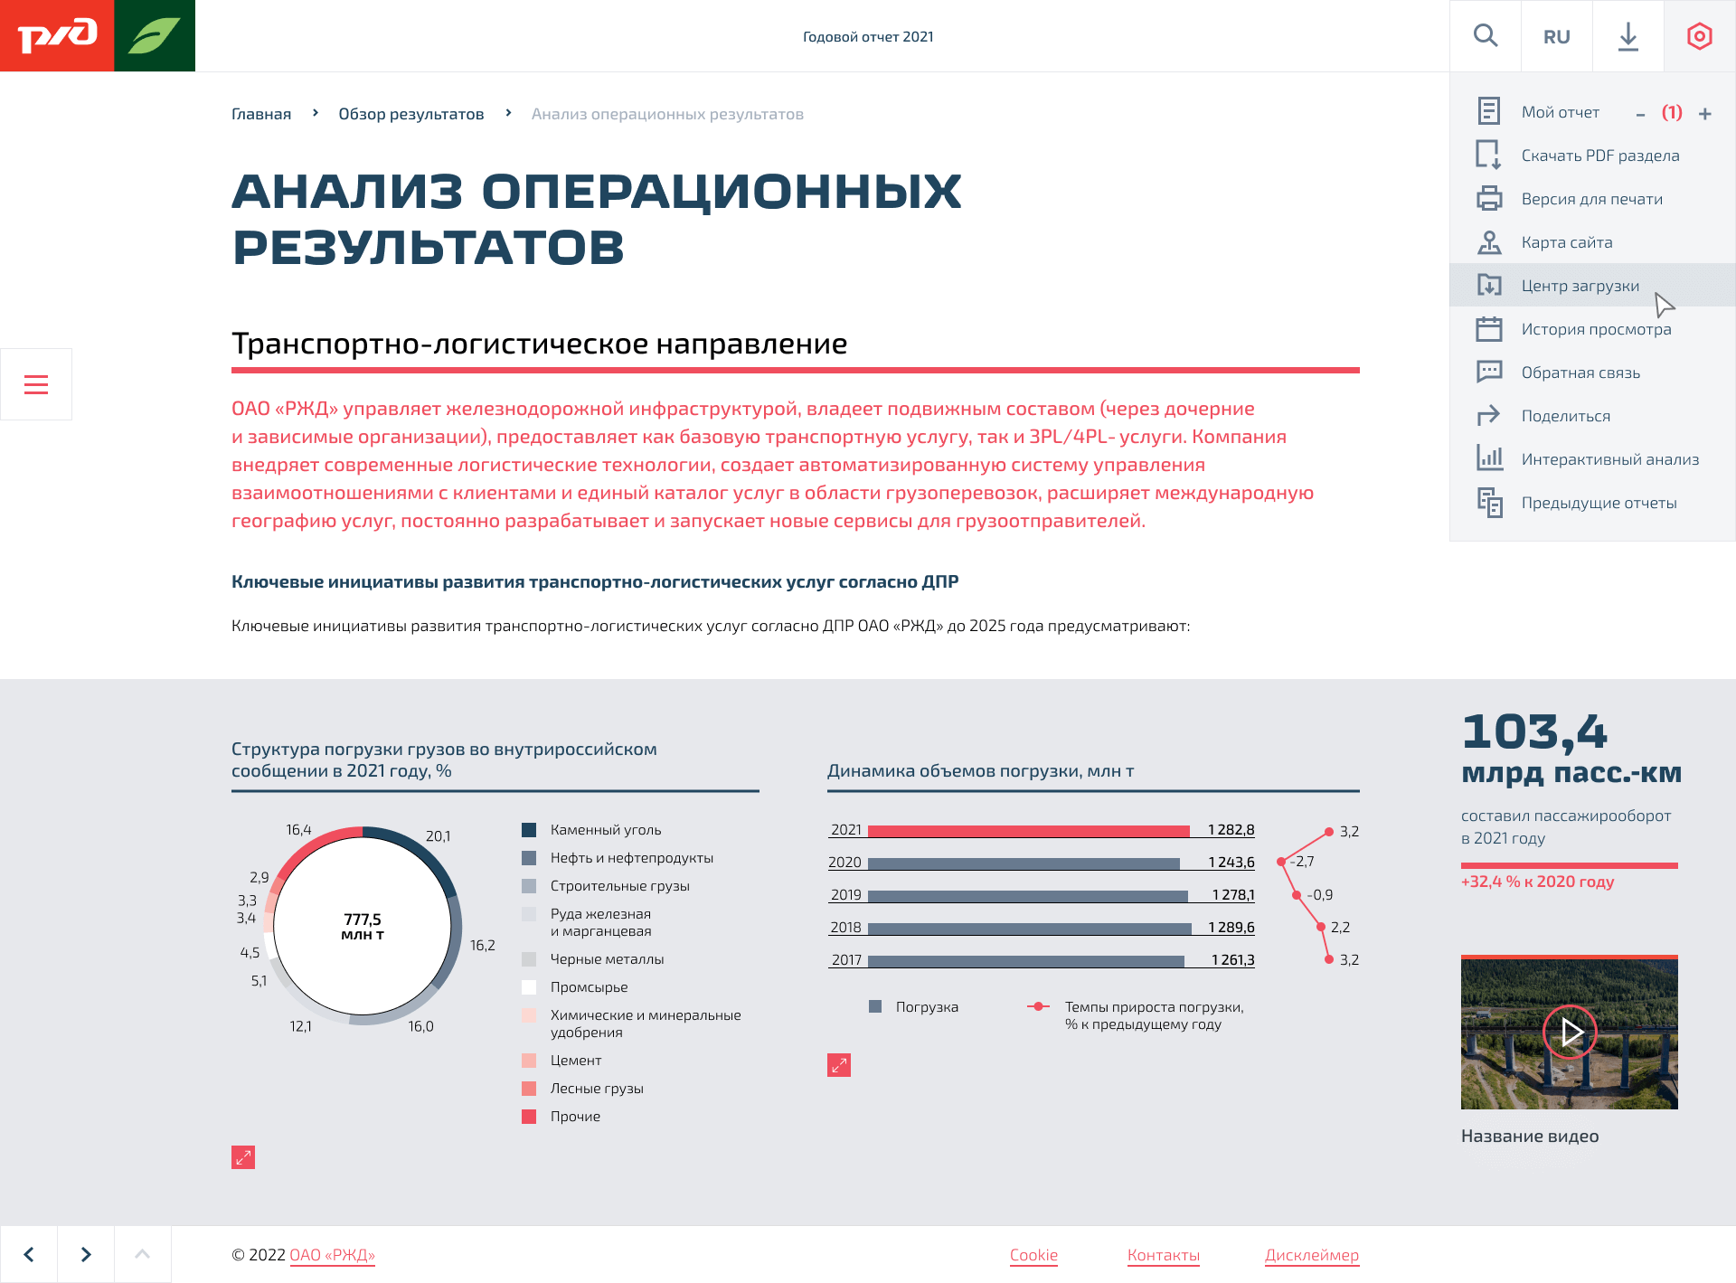Expand the loading dynamics chart fullscreen icon
1736x1283 pixels.
pyautogui.click(x=839, y=1065)
